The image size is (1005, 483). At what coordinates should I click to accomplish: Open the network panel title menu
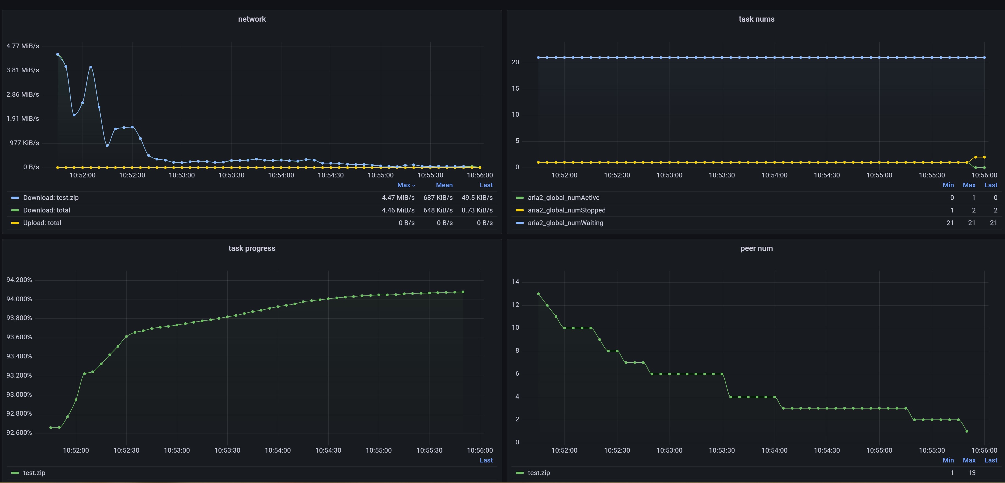click(252, 19)
